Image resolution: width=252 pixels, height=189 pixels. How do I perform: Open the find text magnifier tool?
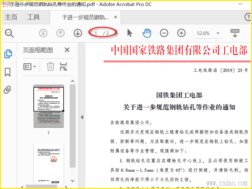coord(9,33)
